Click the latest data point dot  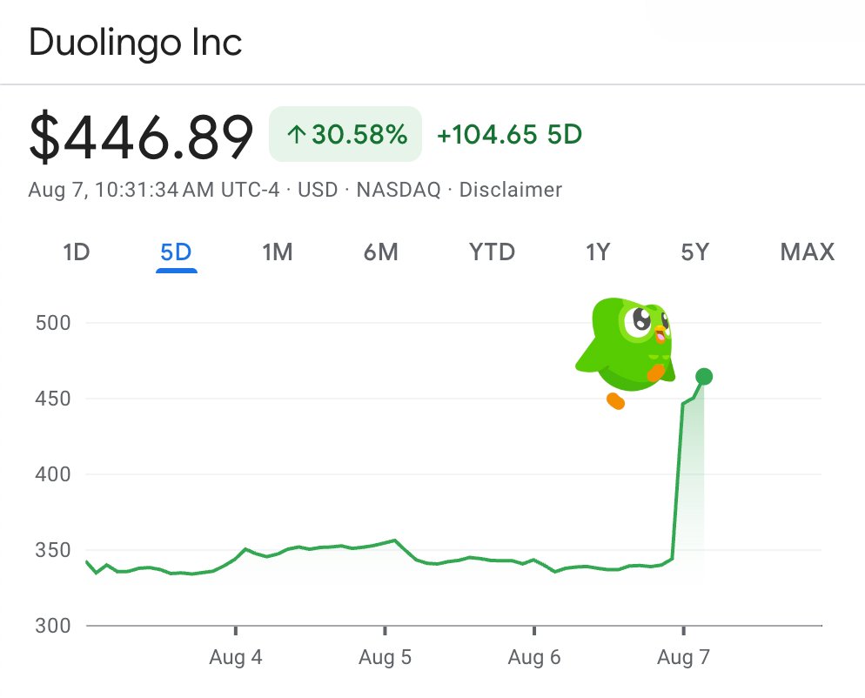(x=705, y=376)
